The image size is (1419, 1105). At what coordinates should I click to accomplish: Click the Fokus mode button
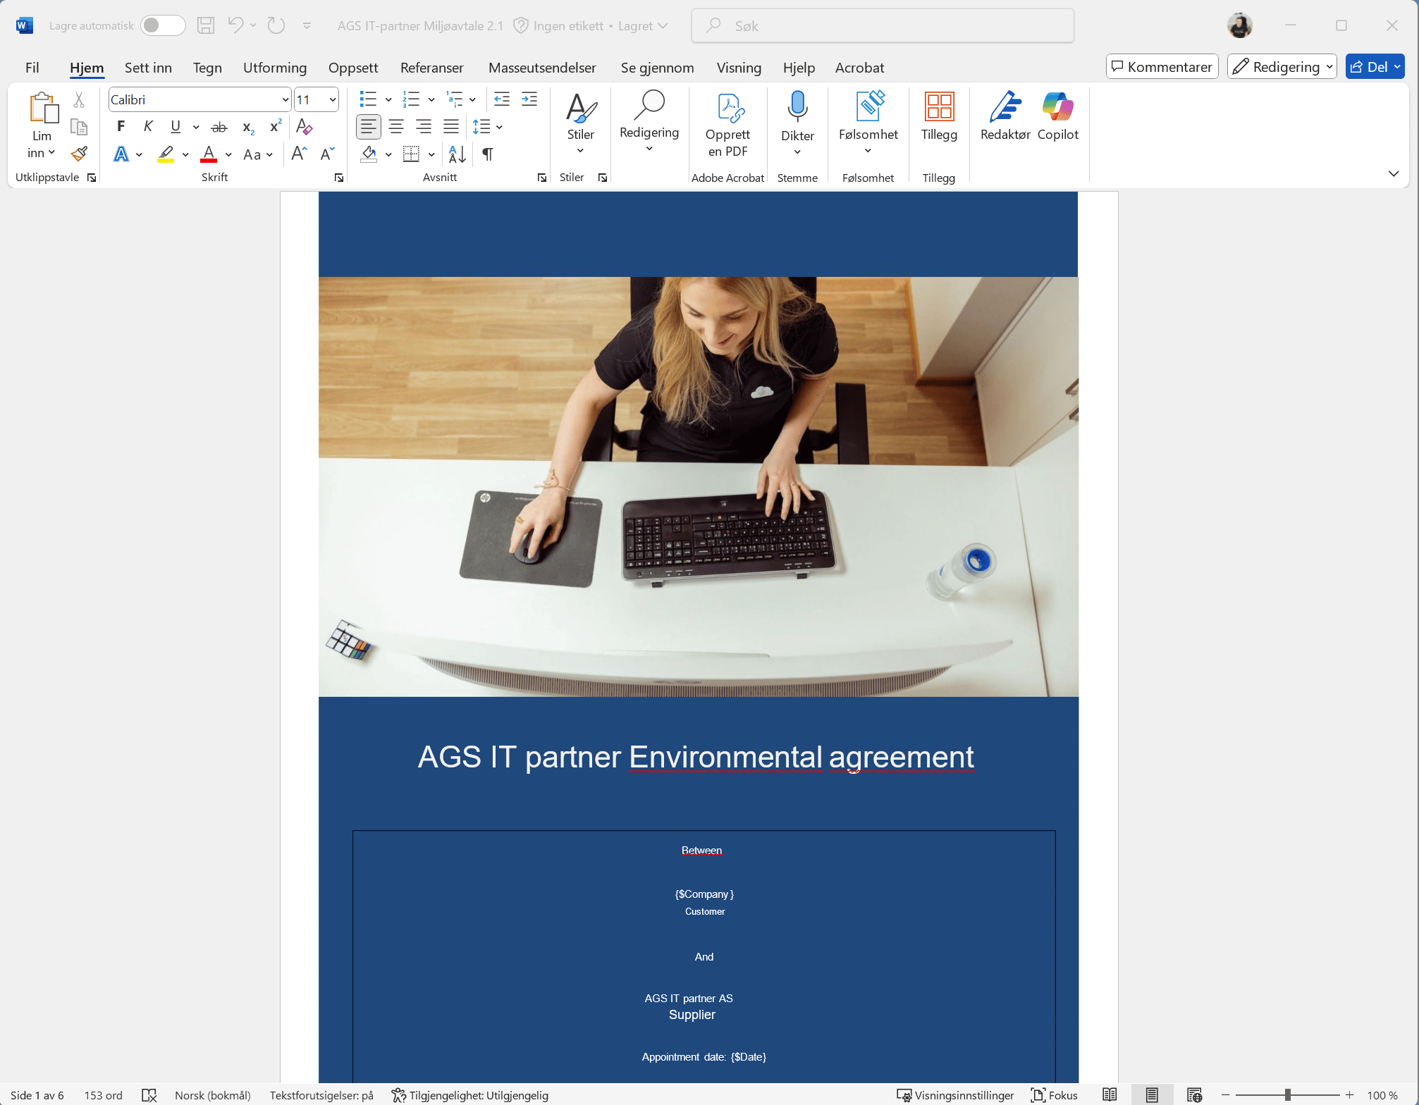1055,1095
